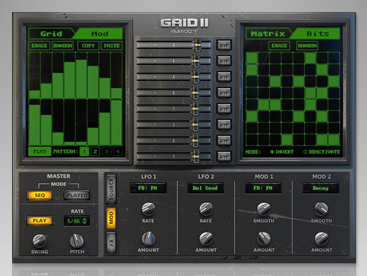Toggle the second BYP bypass button
Viewport: 367px width, 276px height.
tap(224, 61)
